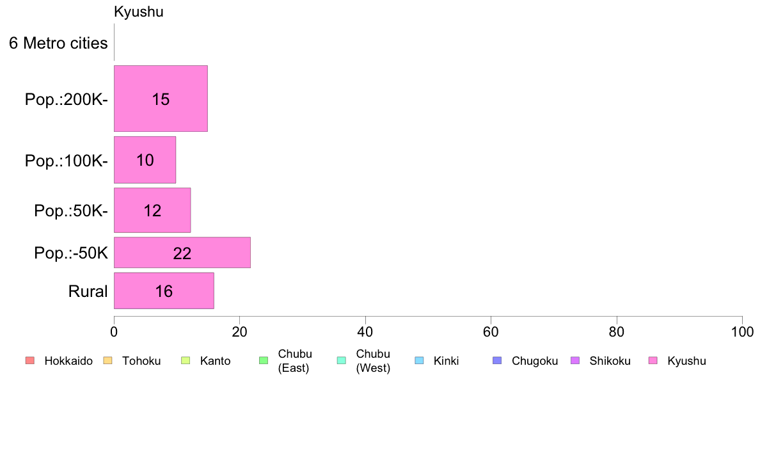The height and width of the screenshot is (471, 760).
Task: Click the Kyushu chart title
Action: click(139, 12)
